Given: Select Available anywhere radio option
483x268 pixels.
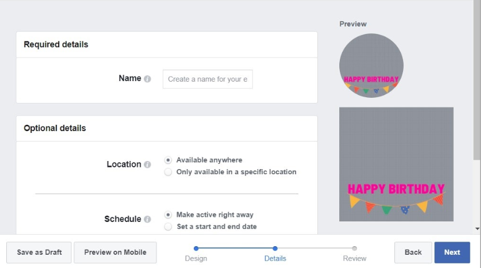Looking at the screenshot, I should pyautogui.click(x=168, y=160).
